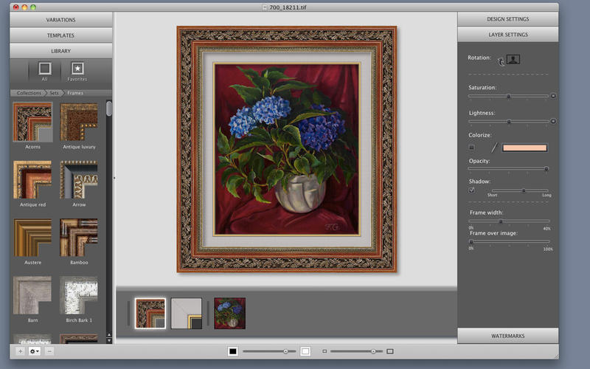Click the Saturation reset icon at slider end
This screenshot has height=369, width=590.
pos(553,96)
